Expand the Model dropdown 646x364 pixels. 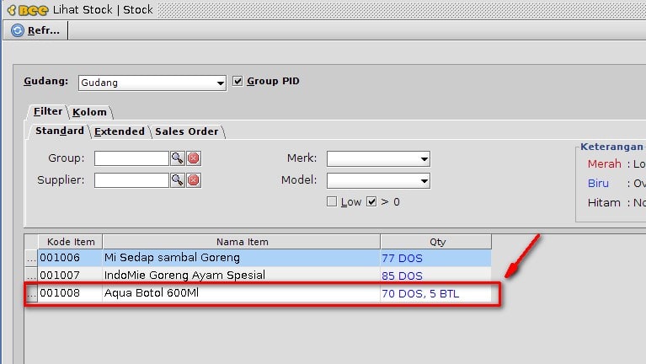(x=378, y=180)
